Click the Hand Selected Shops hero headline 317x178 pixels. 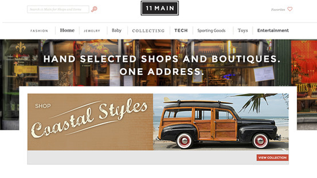[x=162, y=65]
